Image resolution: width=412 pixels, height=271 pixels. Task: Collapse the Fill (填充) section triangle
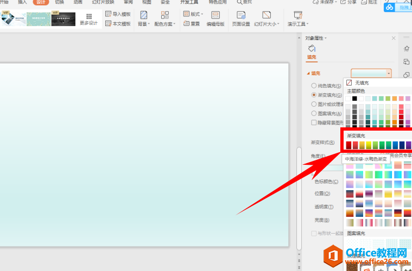(x=308, y=74)
